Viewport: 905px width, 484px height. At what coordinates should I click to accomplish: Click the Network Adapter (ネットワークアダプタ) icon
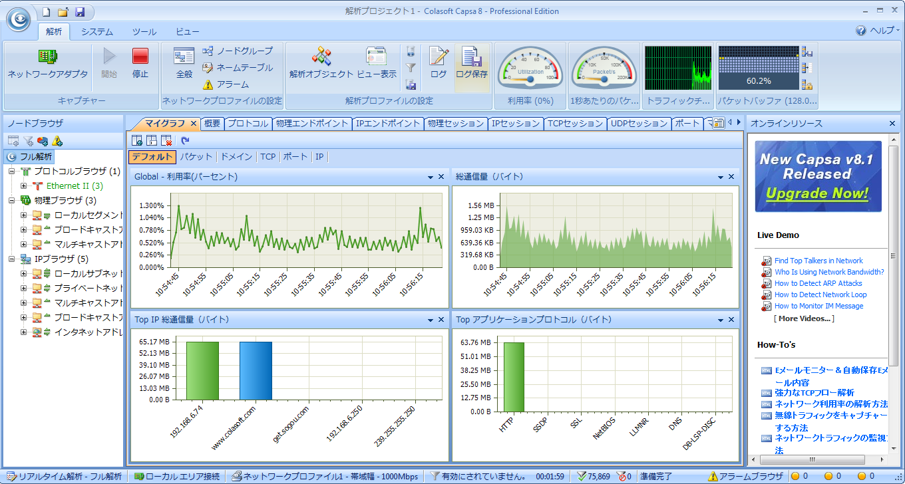47,57
